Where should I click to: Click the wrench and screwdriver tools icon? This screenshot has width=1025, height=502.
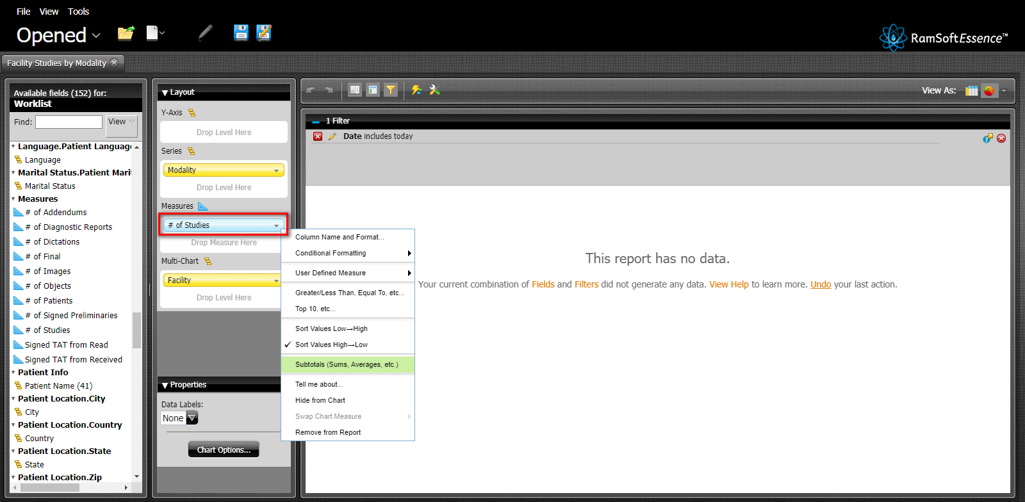[x=435, y=90]
